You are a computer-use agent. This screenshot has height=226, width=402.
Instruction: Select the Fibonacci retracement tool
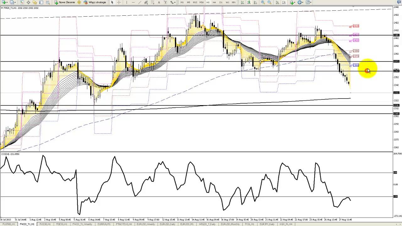tap(152, 2)
